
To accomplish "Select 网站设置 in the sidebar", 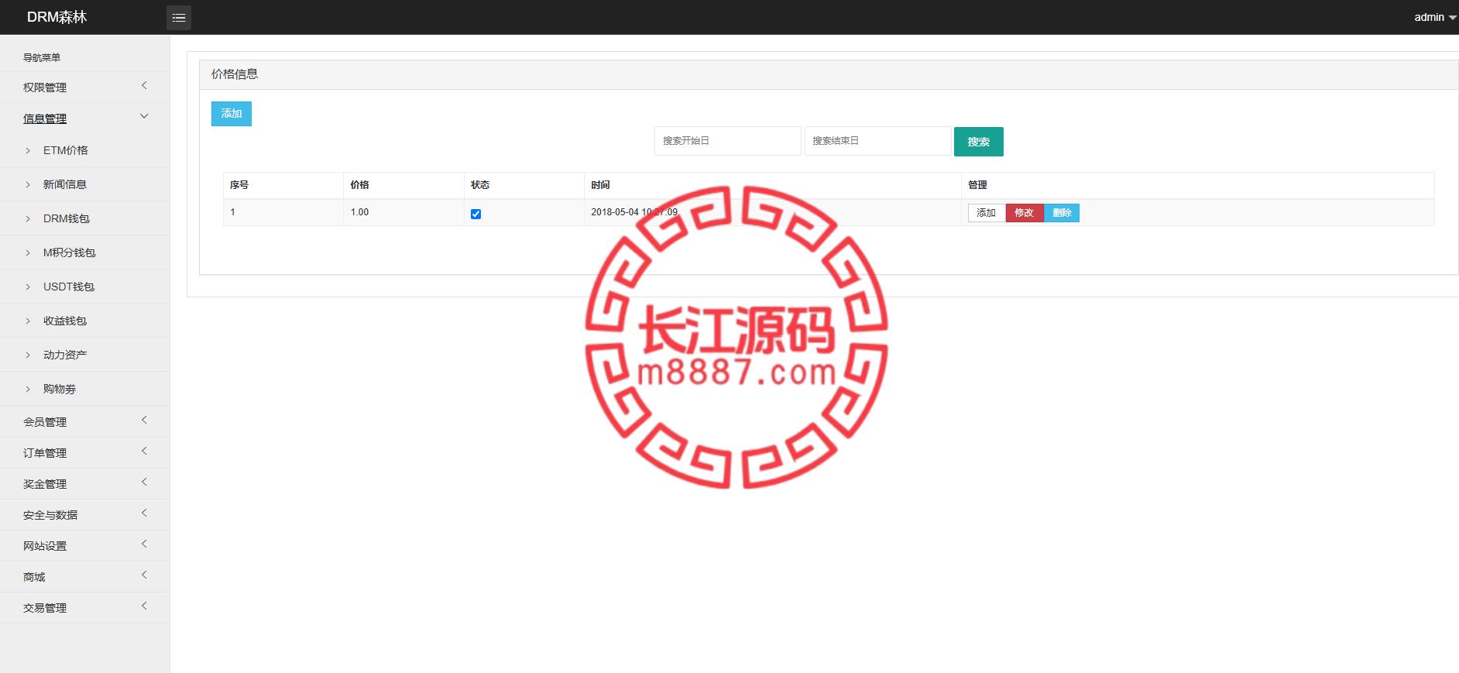I will pyautogui.click(x=45, y=546).
